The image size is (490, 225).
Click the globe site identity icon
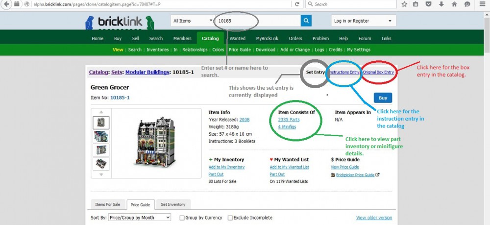[x=27, y=4]
